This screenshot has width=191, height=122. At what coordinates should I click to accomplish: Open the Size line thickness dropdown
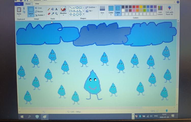click(102, 10)
